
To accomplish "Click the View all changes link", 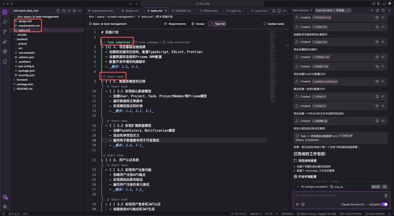I will [x=339, y=186].
